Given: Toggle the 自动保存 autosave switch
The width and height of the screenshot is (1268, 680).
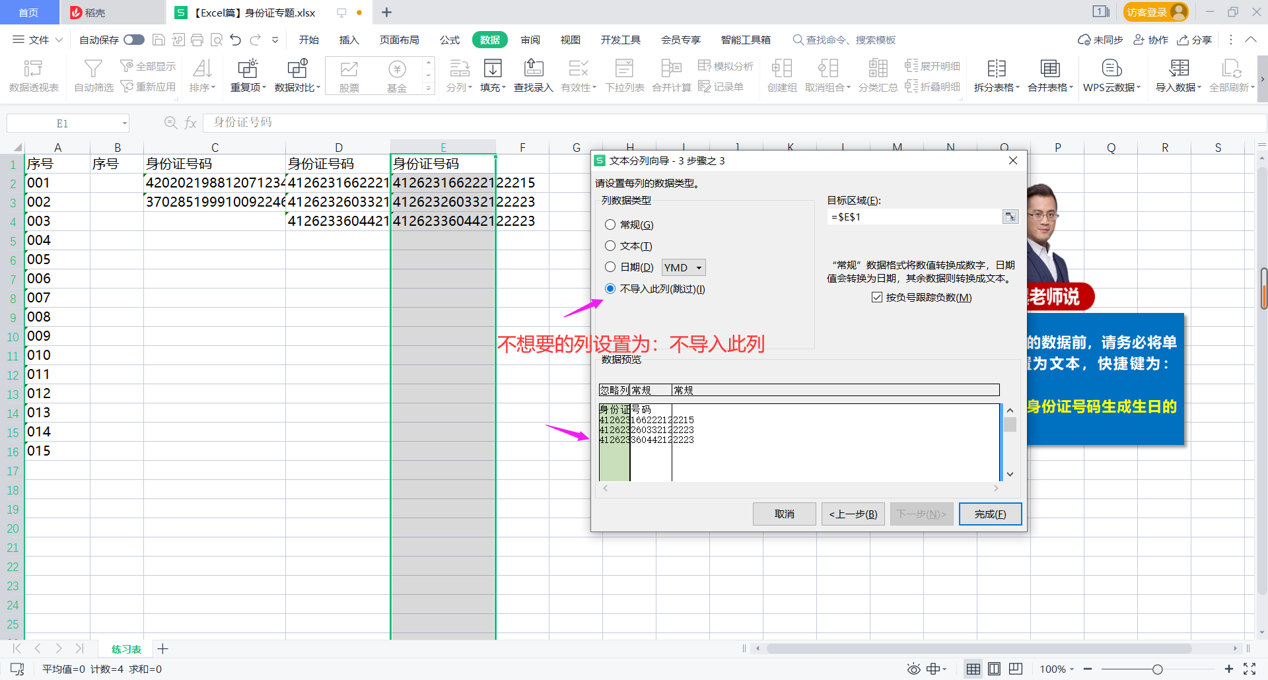Looking at the screenshot, I should (x=134, y=40).
